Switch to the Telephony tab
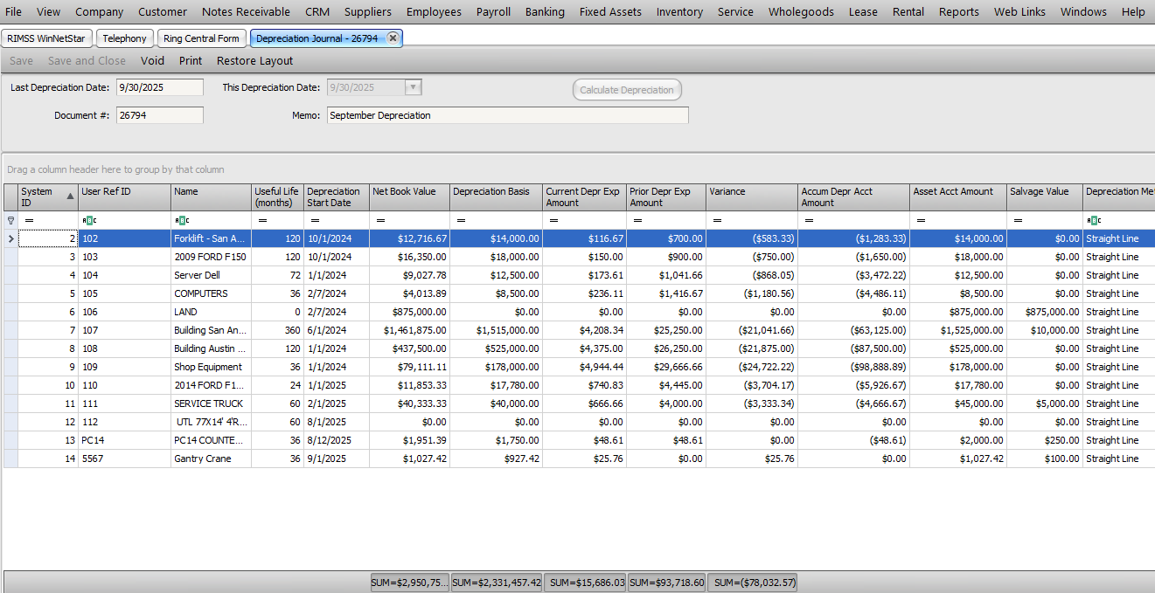This screenshot has width=1155, height=593. 124,38
